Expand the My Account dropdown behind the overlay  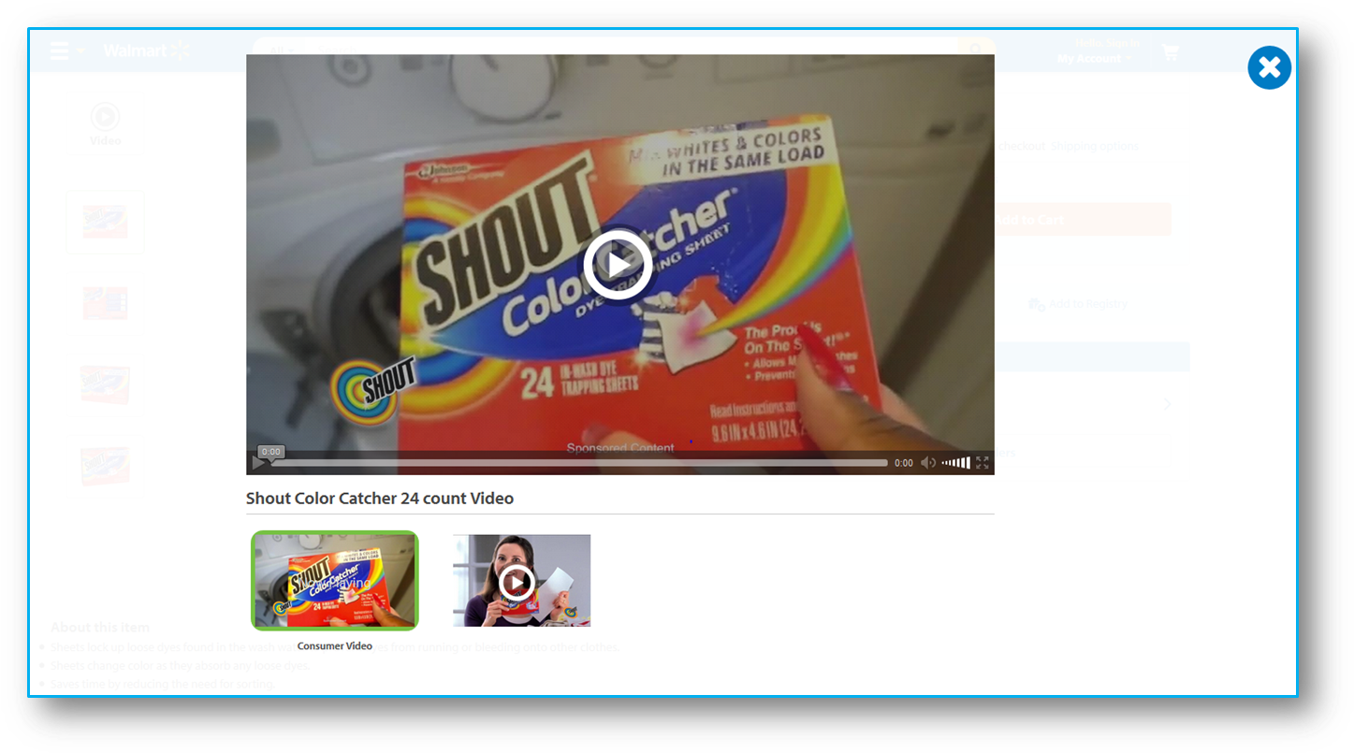(x=1094, y=59)
